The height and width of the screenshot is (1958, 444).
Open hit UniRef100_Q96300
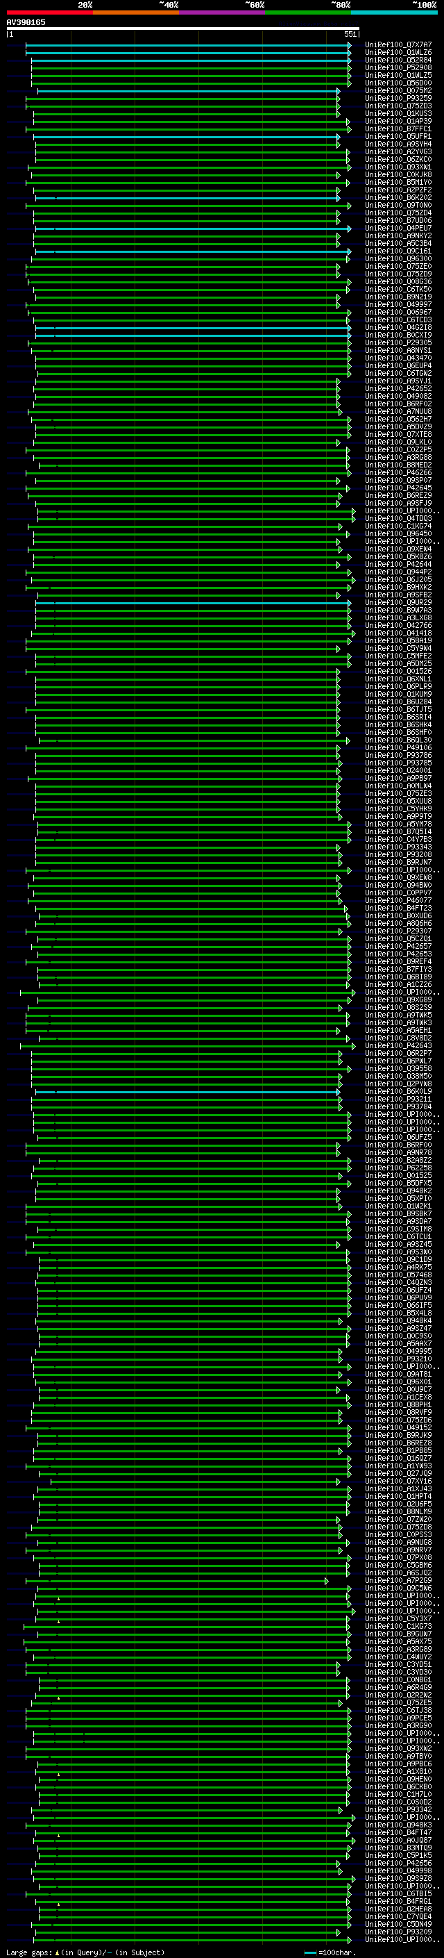click(x=398, y=258)
